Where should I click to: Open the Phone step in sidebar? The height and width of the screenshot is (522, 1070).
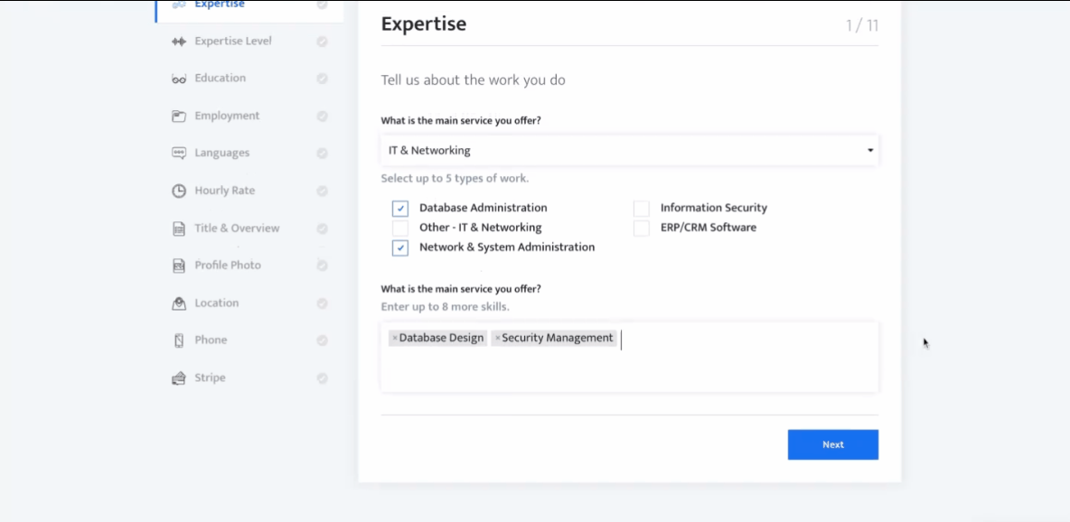(211, 340)
